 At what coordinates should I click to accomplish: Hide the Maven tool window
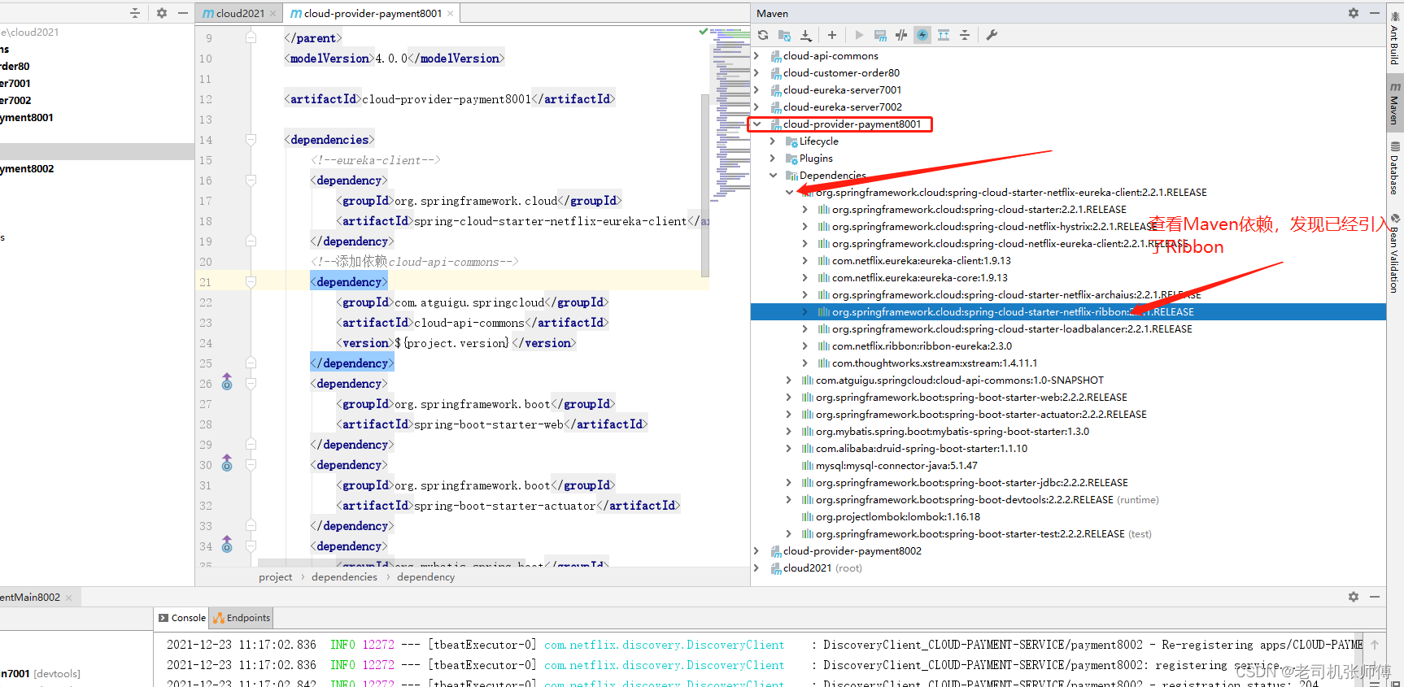(1375, 13)
